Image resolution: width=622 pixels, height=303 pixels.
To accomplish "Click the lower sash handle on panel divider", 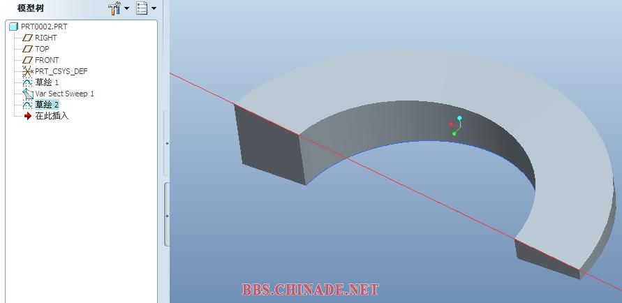I will pyautogui.click(x=167, y=216).
